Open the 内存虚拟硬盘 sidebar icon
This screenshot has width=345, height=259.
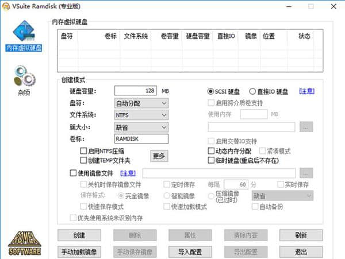23,36
